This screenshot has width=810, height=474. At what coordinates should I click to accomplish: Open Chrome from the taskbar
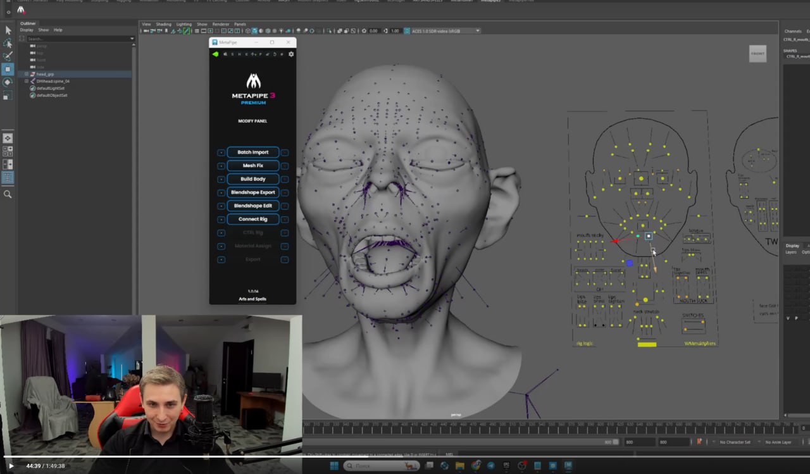[x=476, y=466]
